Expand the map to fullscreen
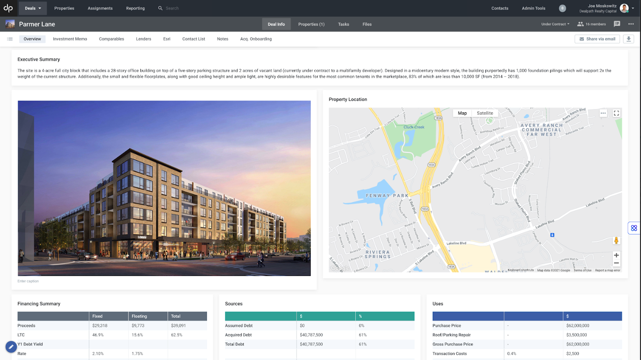The image size is (641, 360). click(x=616, y=113)
